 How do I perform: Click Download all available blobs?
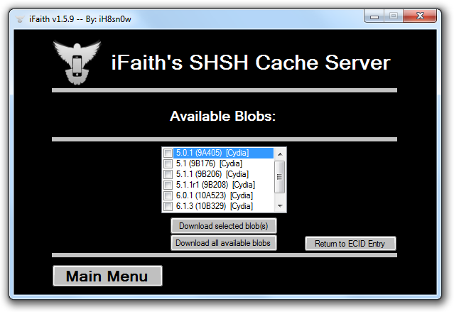tap(223, 243)
